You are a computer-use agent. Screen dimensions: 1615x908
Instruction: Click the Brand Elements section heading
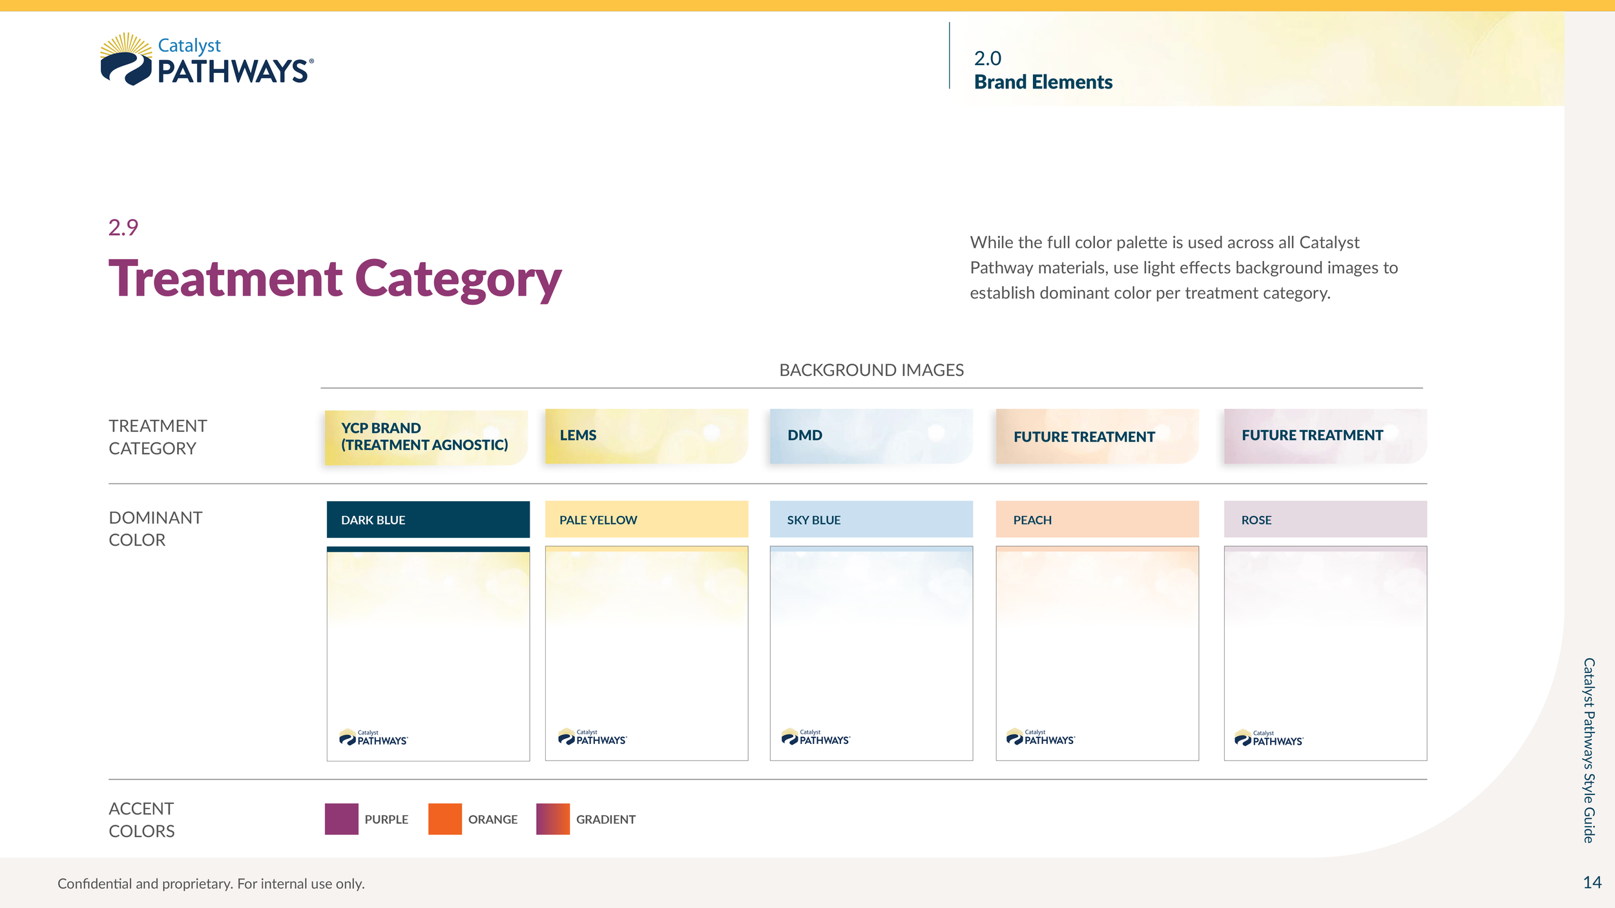pyautogui.click(x=1044, y=82)
